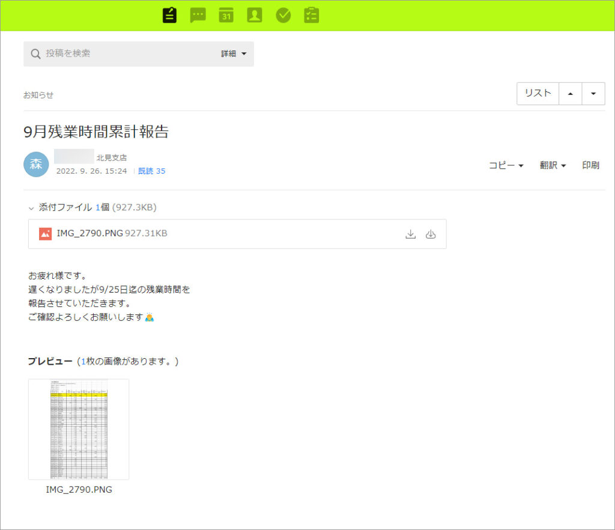Open the 翻訳 dropdown menu
Viewport: 615px width, 530px height.
pos(553,165)
